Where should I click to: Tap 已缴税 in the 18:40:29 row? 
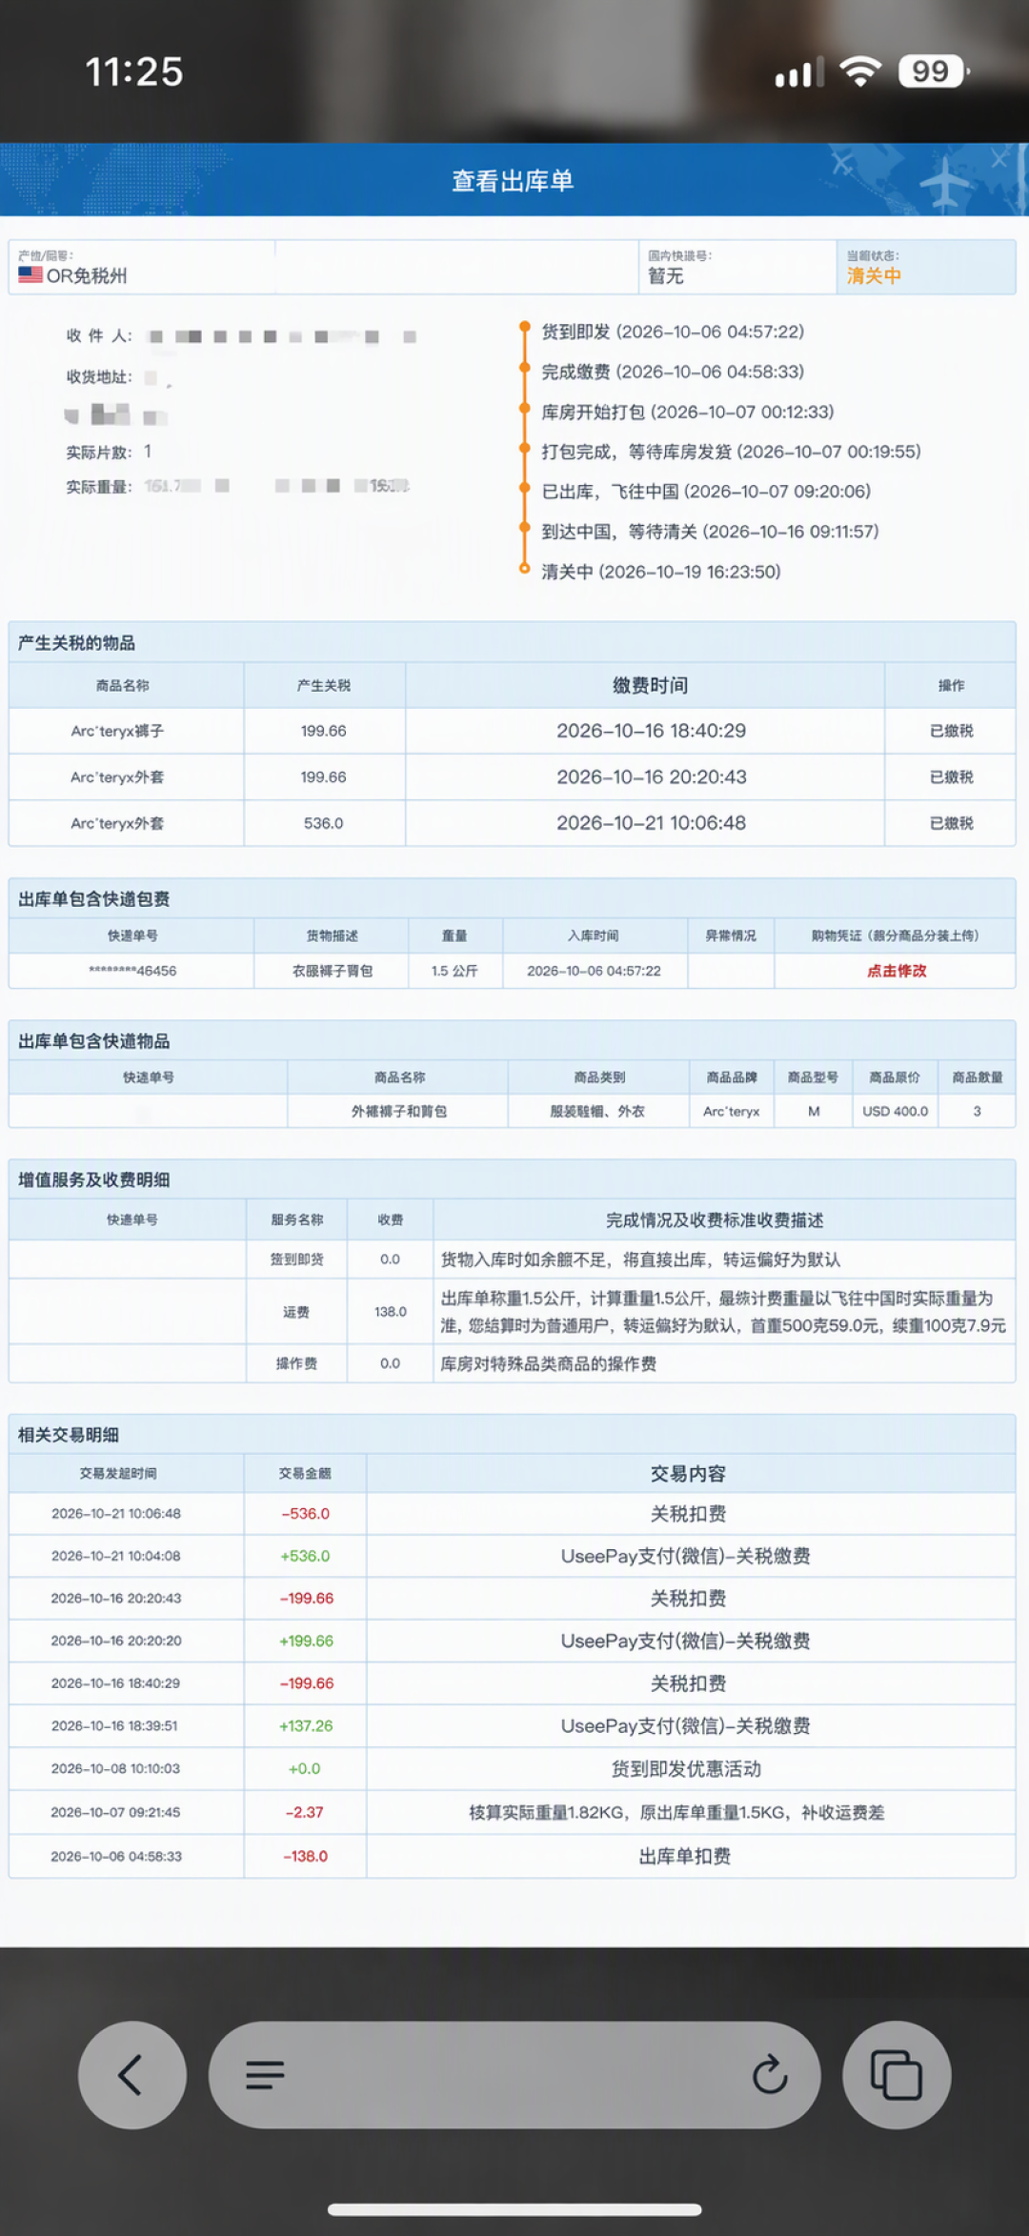(951, 731)
